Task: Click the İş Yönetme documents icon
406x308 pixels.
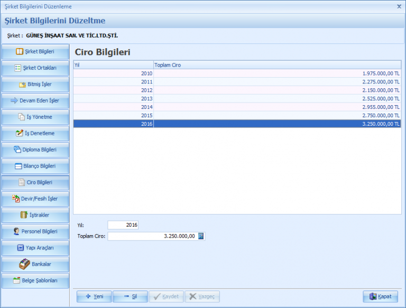Action: (x=21, y=117)
